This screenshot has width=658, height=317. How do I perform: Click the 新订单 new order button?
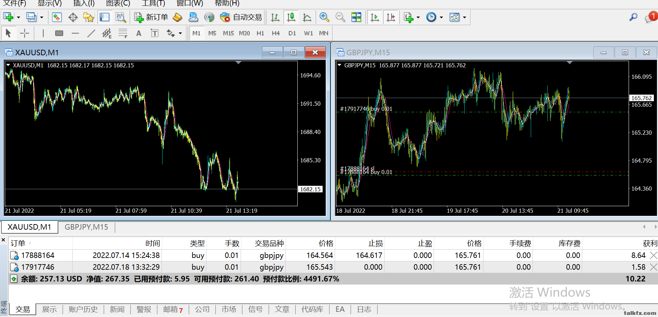coord(151,17)
